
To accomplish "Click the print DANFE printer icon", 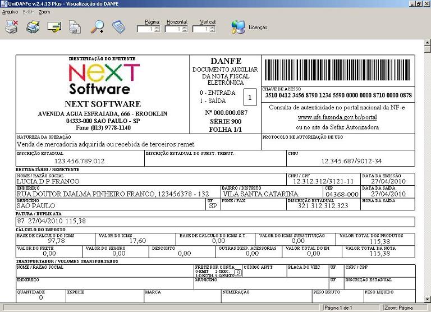I will [x=33, y=27].
